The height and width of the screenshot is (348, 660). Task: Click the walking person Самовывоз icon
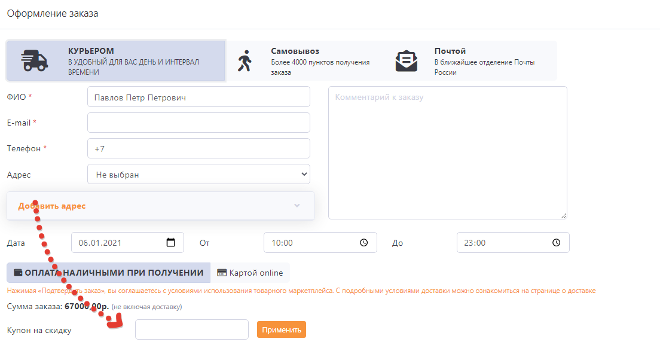pyautogui.click(x=245, y=61)
